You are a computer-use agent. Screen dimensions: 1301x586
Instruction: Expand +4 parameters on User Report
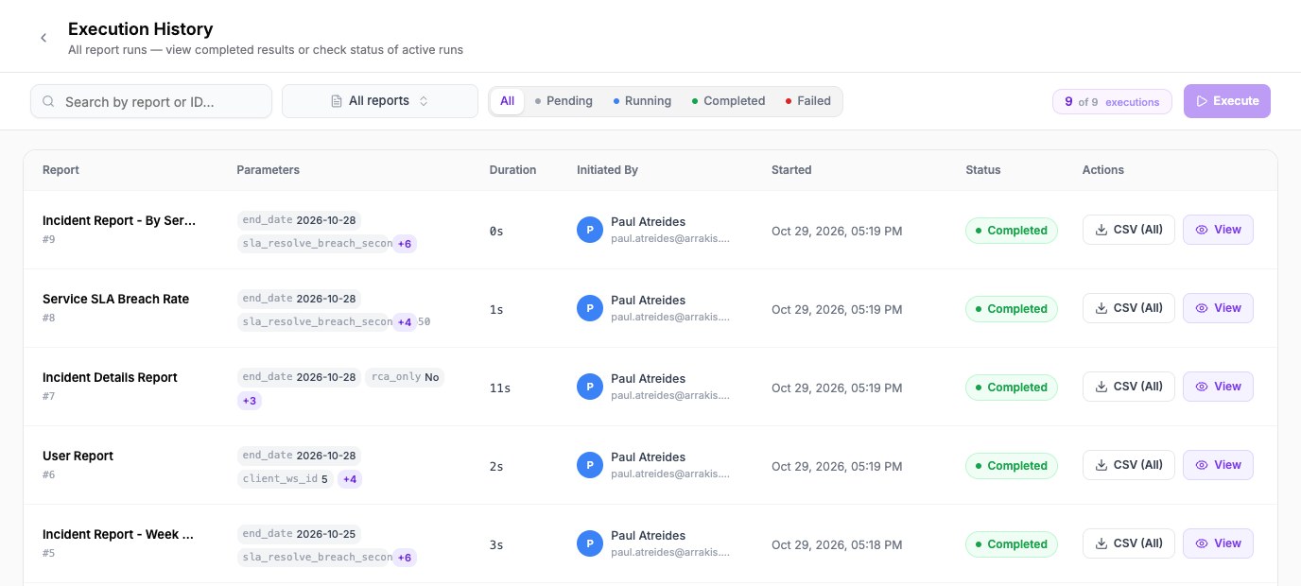(350, 479)
